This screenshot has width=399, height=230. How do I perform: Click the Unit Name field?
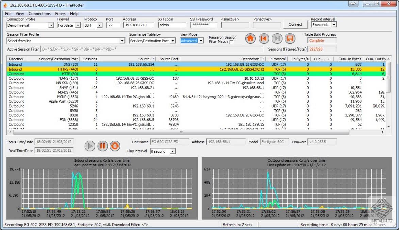point(169,142)
